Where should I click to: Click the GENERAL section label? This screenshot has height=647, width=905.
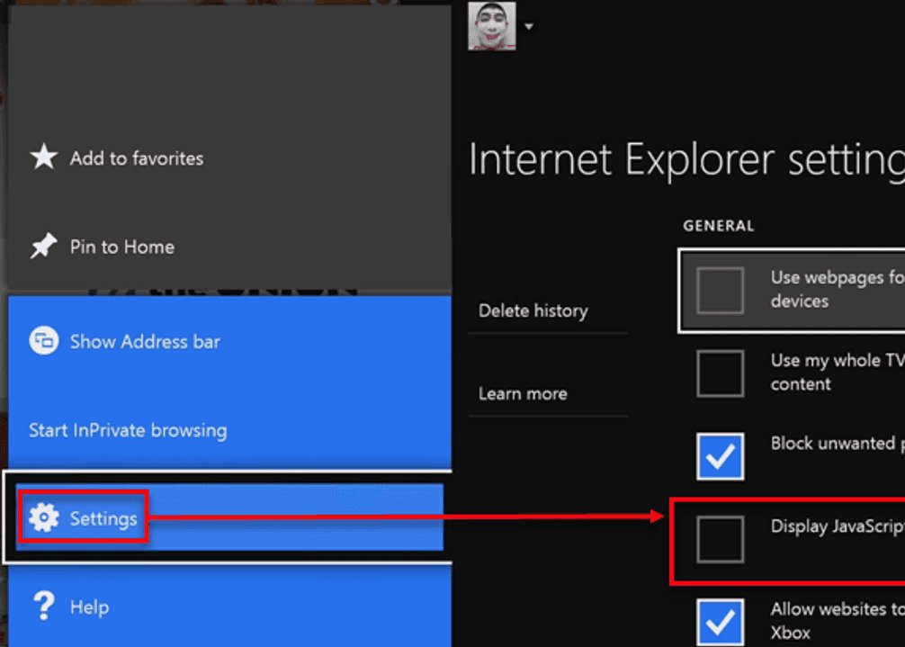coord(719,226)
